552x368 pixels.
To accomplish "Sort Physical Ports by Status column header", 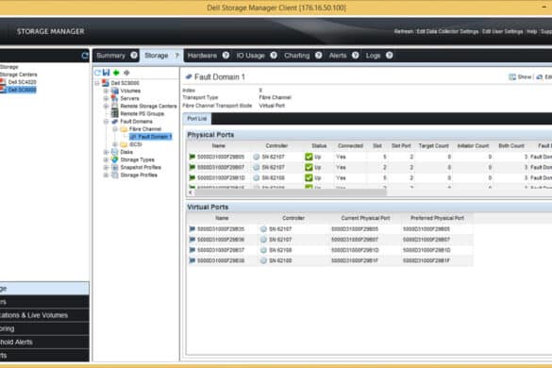I will 319,146.
